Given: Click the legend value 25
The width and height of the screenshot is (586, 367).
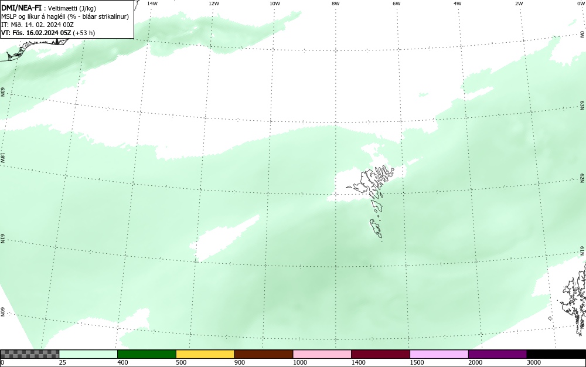Looking at the screenshot, I should (63, 362).
